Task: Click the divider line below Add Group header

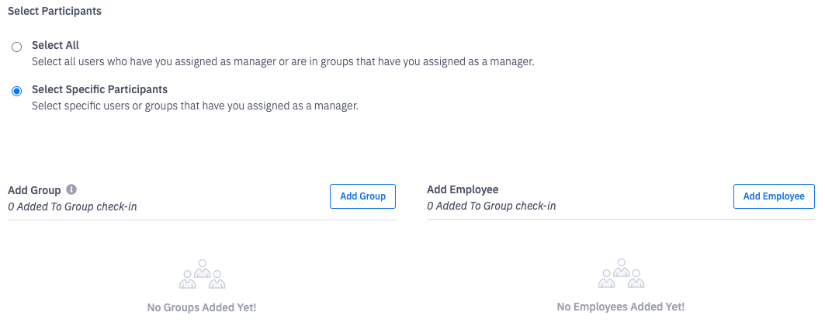Action: click(x=202, y=220)
